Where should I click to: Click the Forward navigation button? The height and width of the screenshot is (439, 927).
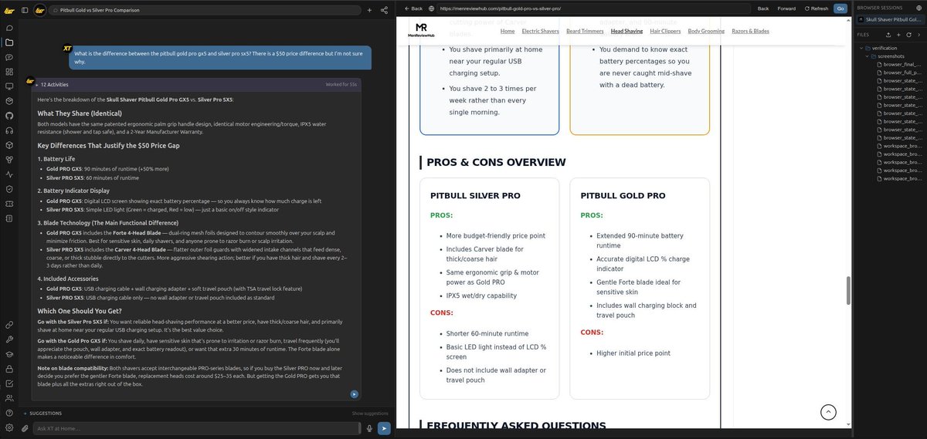786,8
